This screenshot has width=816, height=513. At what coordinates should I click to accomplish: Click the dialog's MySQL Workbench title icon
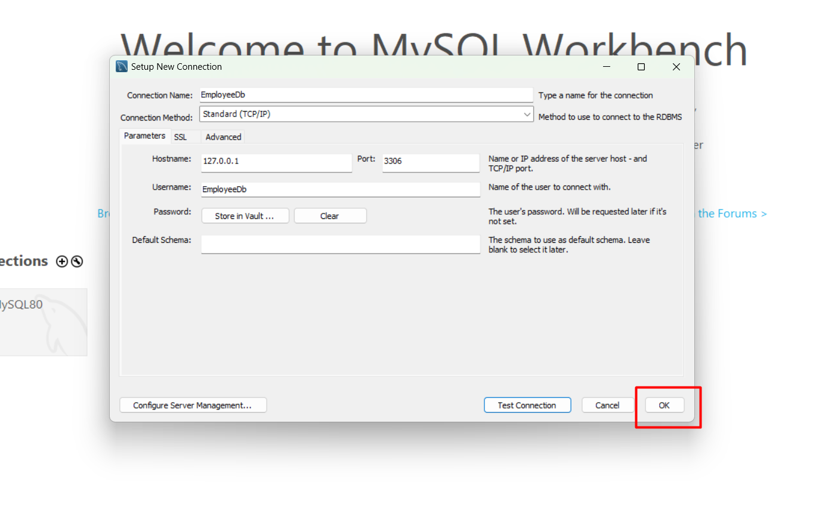[122, 67]
